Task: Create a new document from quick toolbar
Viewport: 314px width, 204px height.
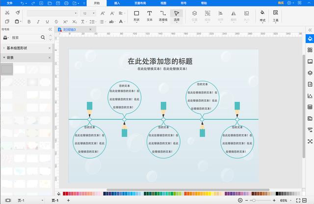Action: [41, 3]
